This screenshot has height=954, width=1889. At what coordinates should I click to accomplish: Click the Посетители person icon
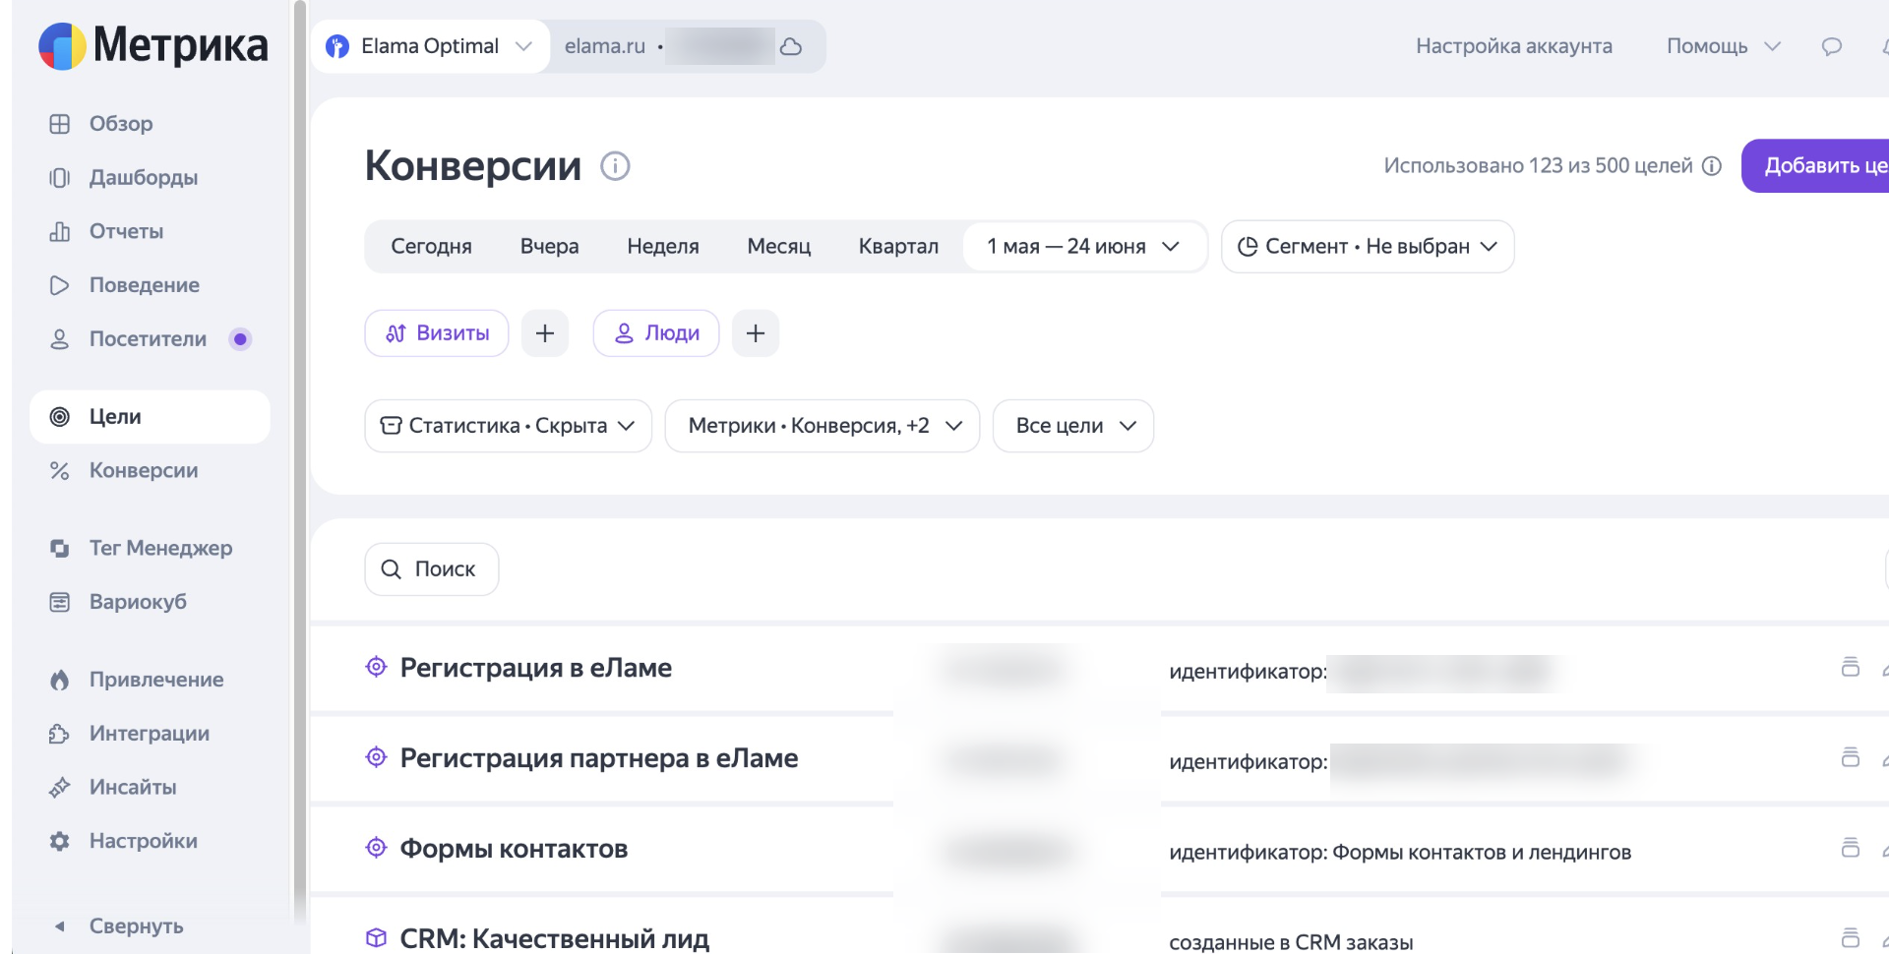pyautogui.click(x=60, y=339)
